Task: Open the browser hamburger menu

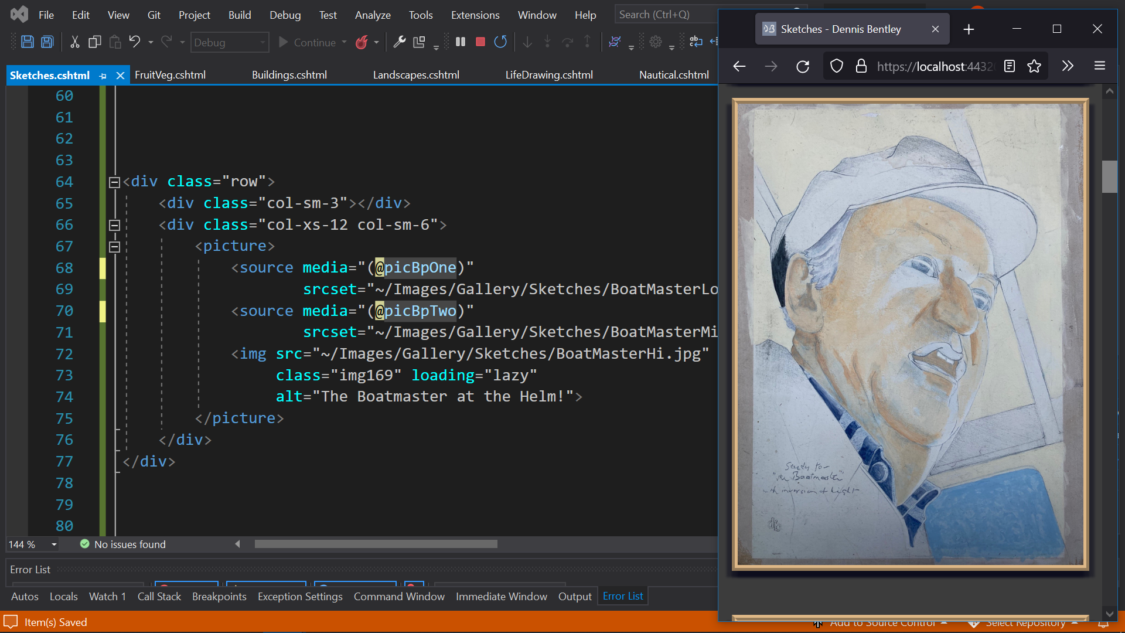Action: coord(1100,66)
